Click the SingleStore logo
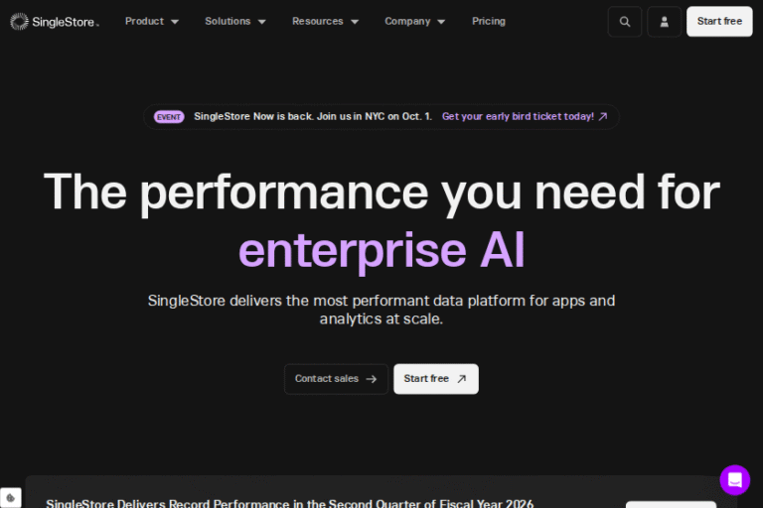This screenshot has height=508, width=763. (x=55, y=21)
